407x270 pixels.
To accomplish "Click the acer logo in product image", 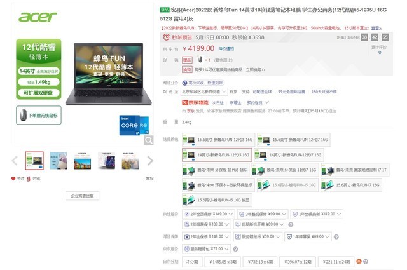I will click(x=38, y=17).
